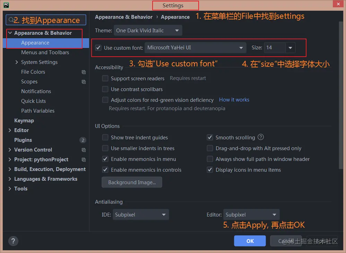The height and width of the screenshot is (253, 346).
Task: Open the Editor antialiasing Subpixel dropdown
Action: point(251,214)
